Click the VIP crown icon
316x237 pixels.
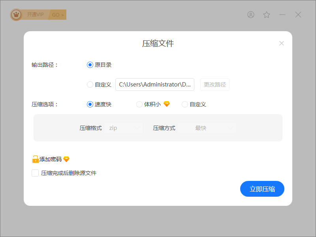pos(16,15)
